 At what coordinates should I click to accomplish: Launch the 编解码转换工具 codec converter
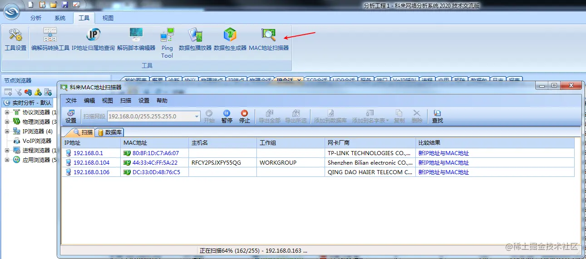[x=50, y=40]
